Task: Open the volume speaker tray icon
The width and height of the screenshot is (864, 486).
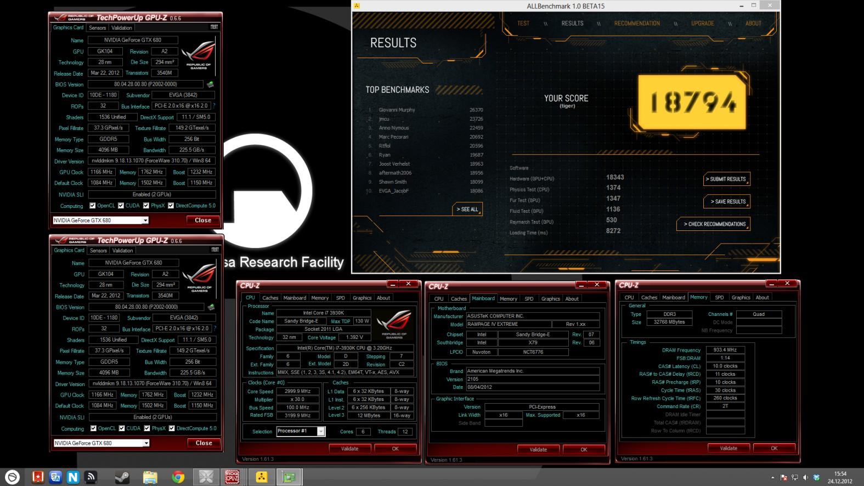Action: [x=805, y=477]
